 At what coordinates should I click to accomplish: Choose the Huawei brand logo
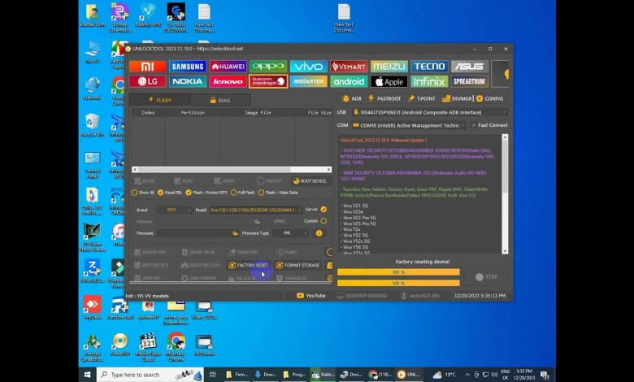[x=228, y=67]
